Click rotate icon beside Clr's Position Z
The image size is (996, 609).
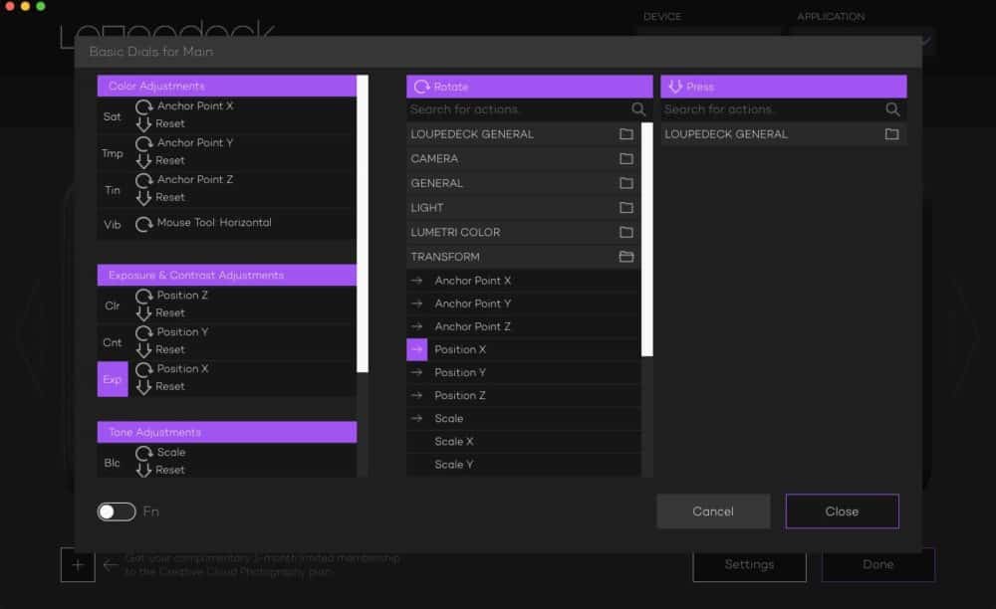click(144, 296)
